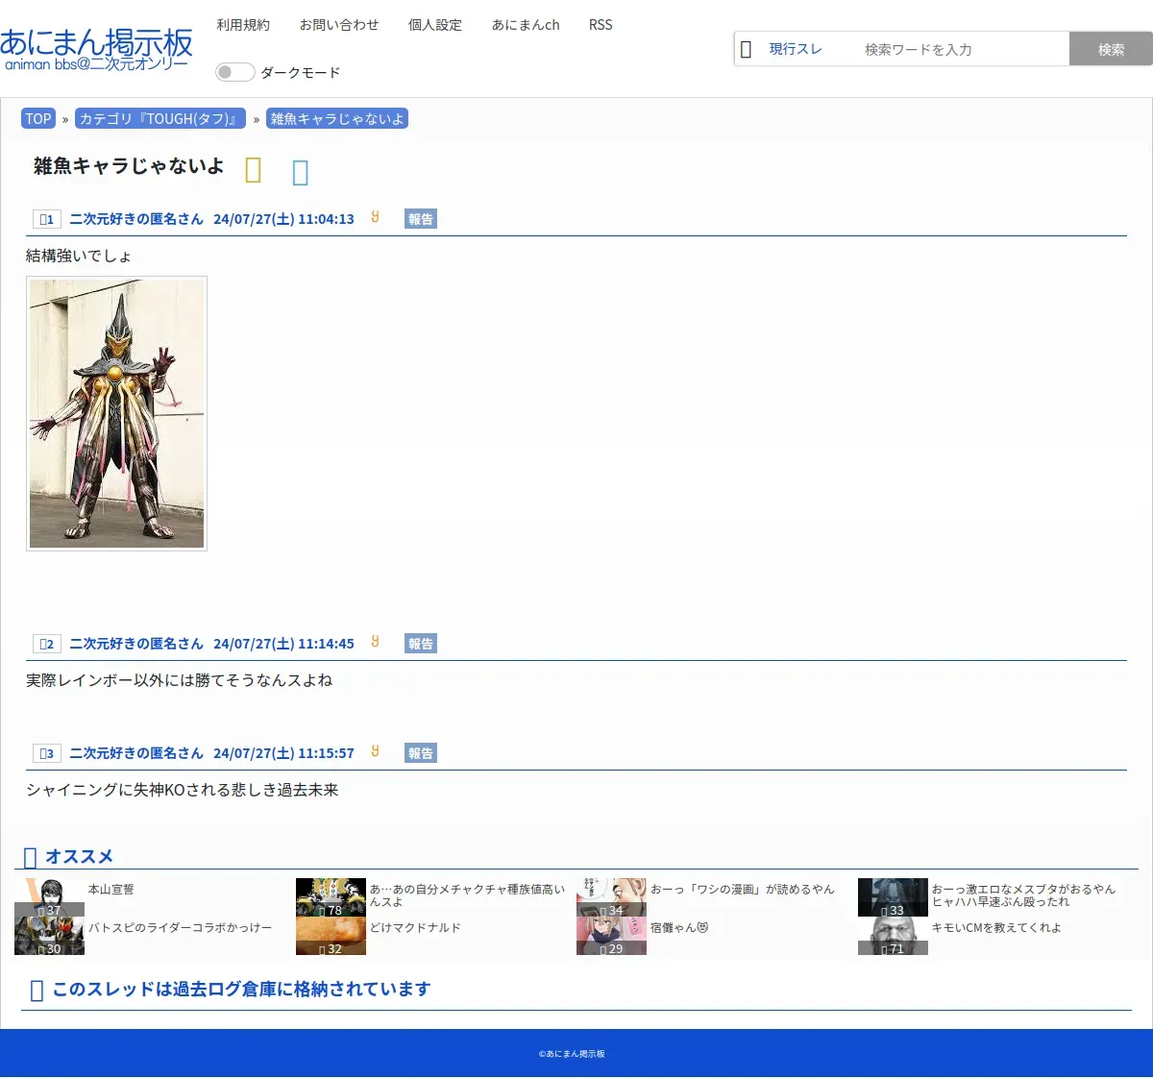Open the カテゴリ『TOUGH(タフ)』 breadcrumb
The width and height of the screenshot is (1153, 1078).
[160, 119]
